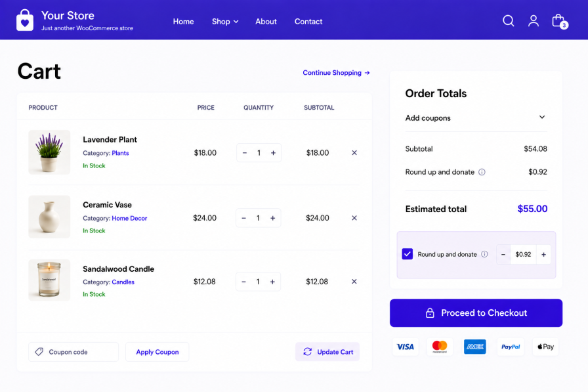The width and height of the screenshot is (588, 392).
Task: Click the Ceramic Vase thumbnail
Action: pyautogui.click(x=49, y=217)
